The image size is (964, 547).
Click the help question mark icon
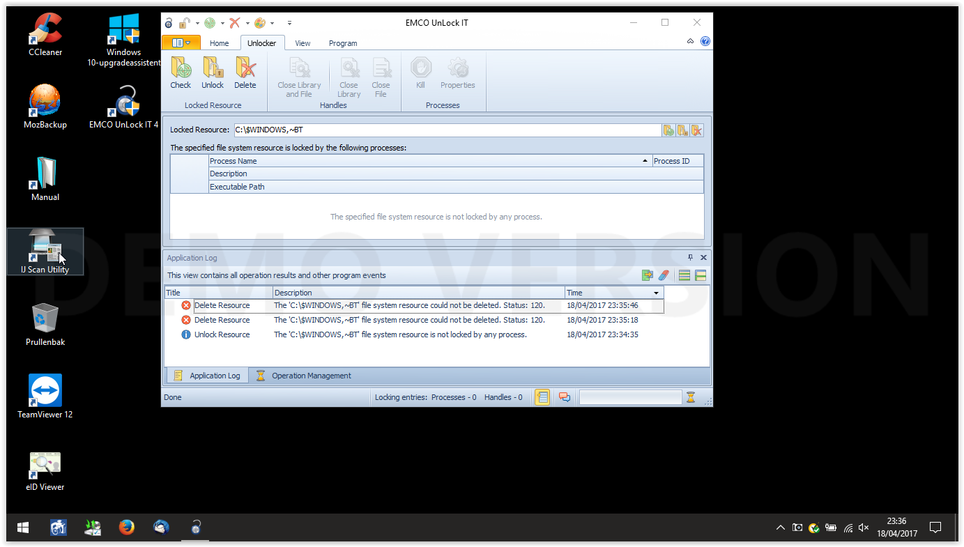click(705, 41)
